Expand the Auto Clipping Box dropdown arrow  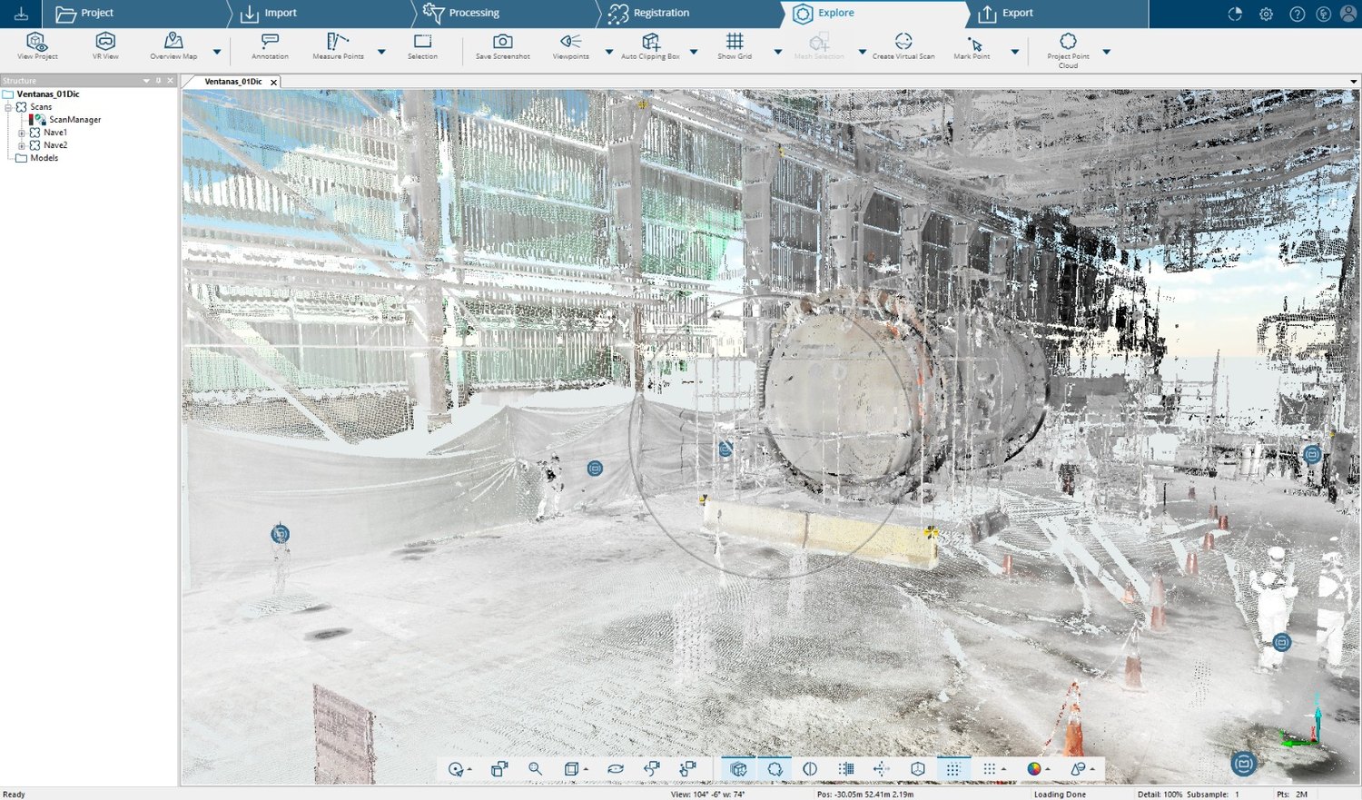(x=694, y=52)
